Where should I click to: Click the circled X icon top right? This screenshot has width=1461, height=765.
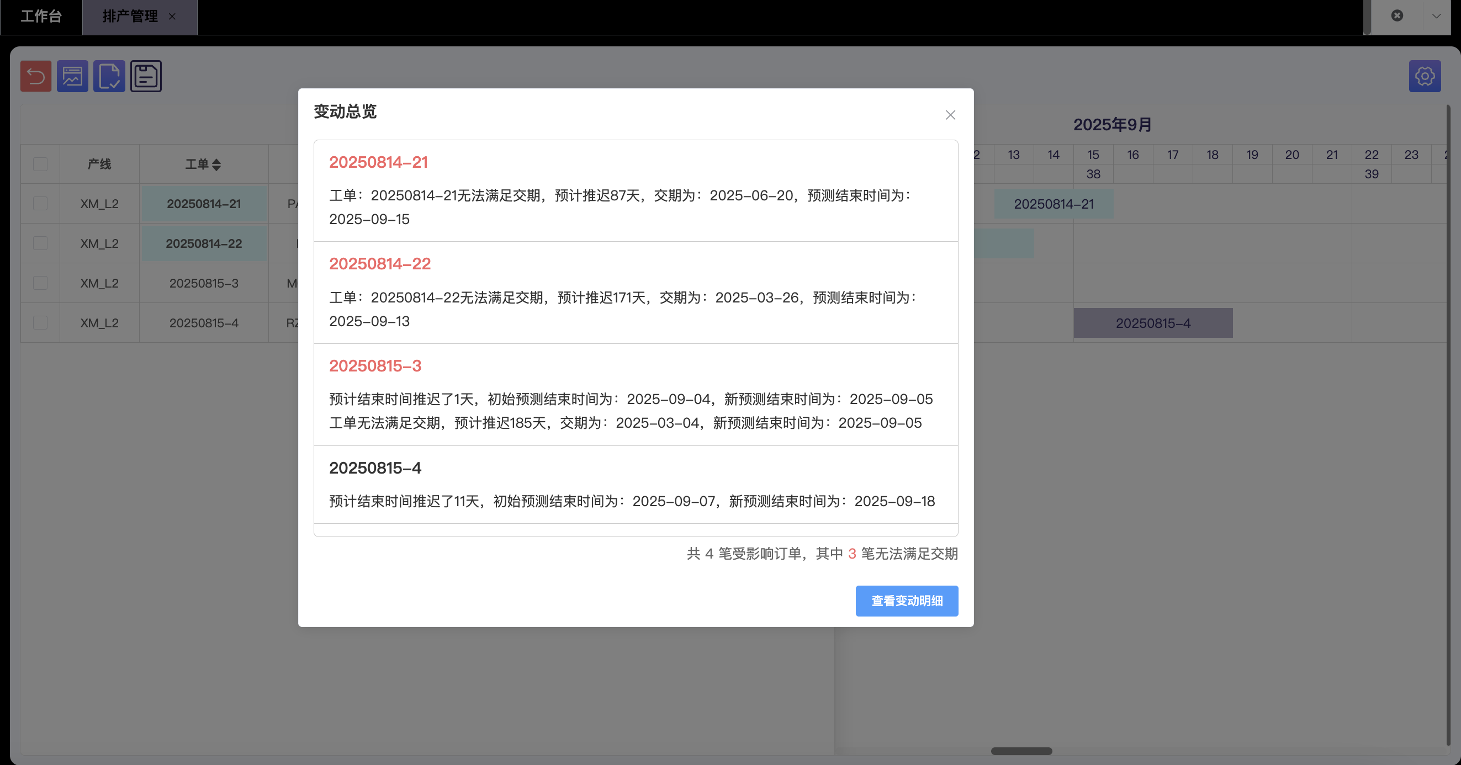pyautogui.click(x=1397, y=16)
